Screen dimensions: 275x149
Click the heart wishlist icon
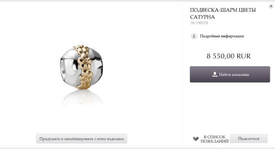196,139
